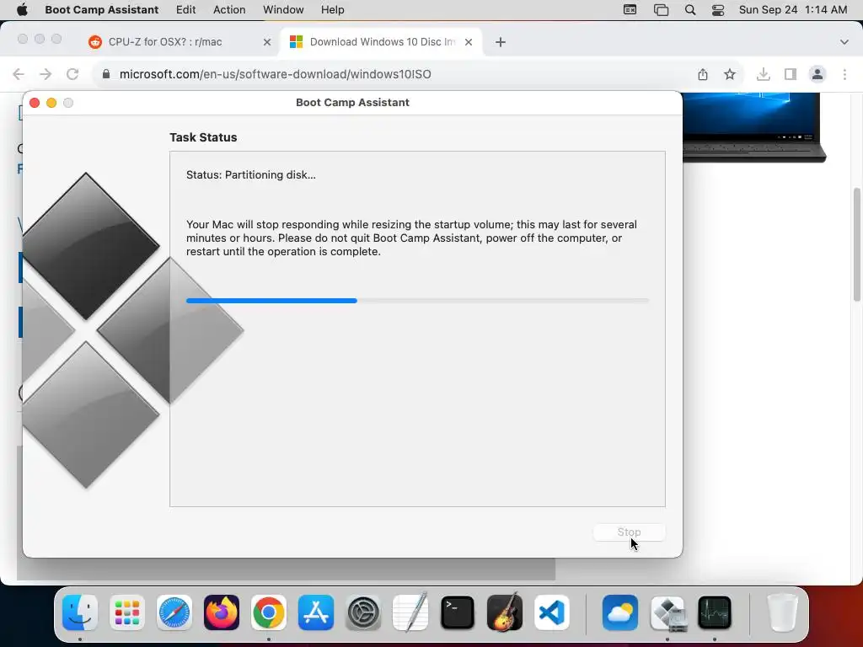863x647 pixels.
Task: Open the Apple menu
Action: (x=22, y=10)
